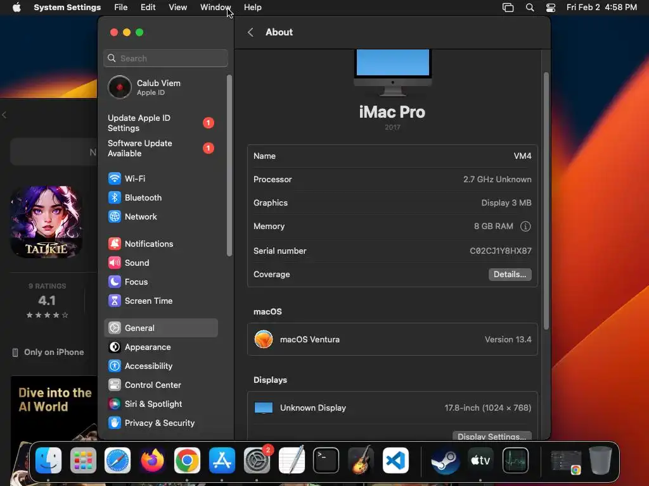
Task: Click back chevron in App Store window
Action: pos(4,115)
